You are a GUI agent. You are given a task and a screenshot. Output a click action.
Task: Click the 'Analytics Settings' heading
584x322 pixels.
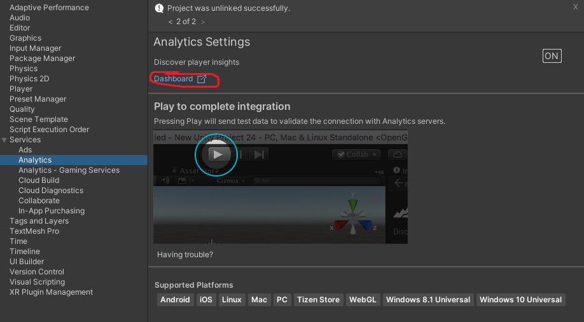(202, 42)
